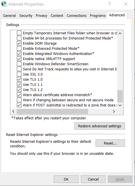Click the horizontal scroll left arrow

tap(13, 111)
